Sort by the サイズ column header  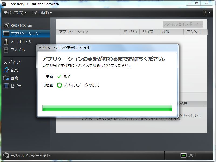(x=149, y=32)
